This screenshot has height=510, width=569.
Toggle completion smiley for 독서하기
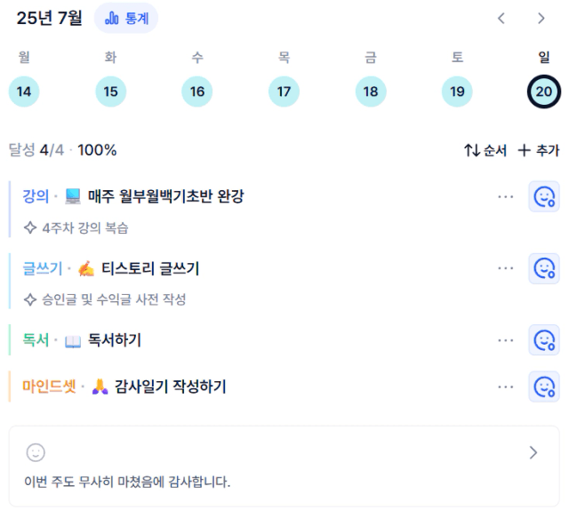click(543, 340)
